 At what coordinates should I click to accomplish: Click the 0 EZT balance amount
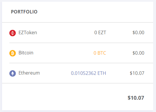coord(100,33)
